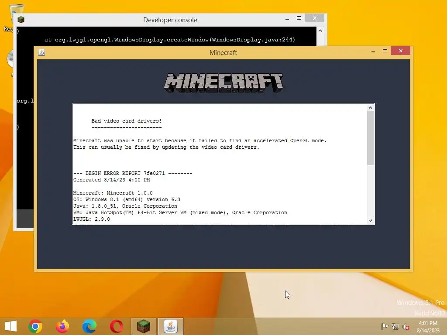Open Google Chrome from the taskbar
447x335 pixels.
(35, 326)
